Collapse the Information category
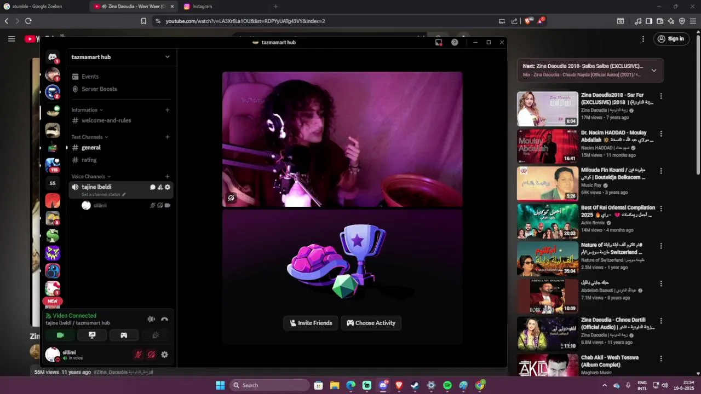The image size is (701, 394). click(x=87, y=110)
